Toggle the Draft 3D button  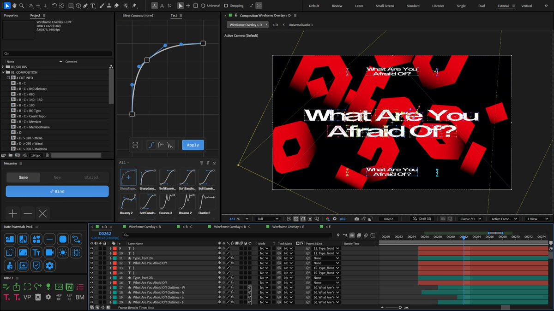point(422,219)
